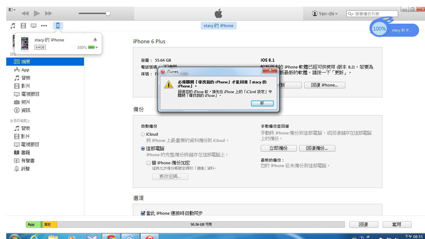425x239 pixels.
Task: Switch to the TV Shows library icon
Action: coord(33,26)
